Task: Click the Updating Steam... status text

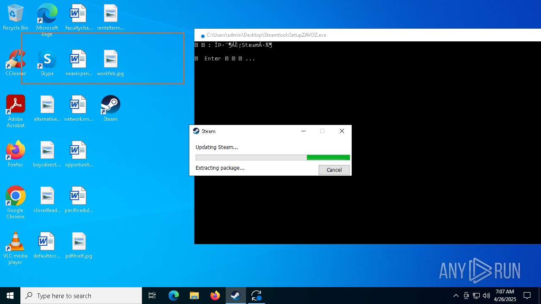Action: [216, 147]
